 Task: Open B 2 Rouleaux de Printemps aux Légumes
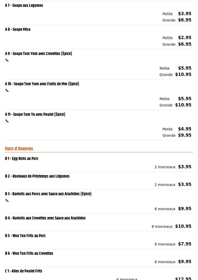click(37, 176)
